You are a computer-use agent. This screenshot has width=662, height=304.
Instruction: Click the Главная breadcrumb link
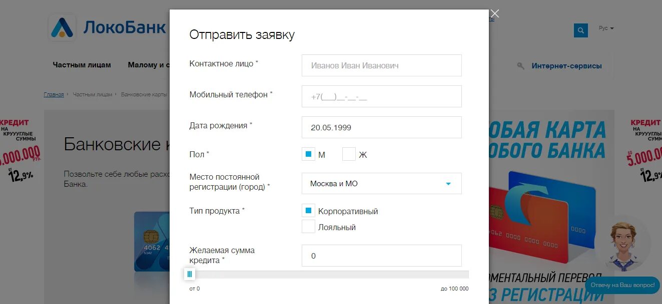(x=54, y=94)
